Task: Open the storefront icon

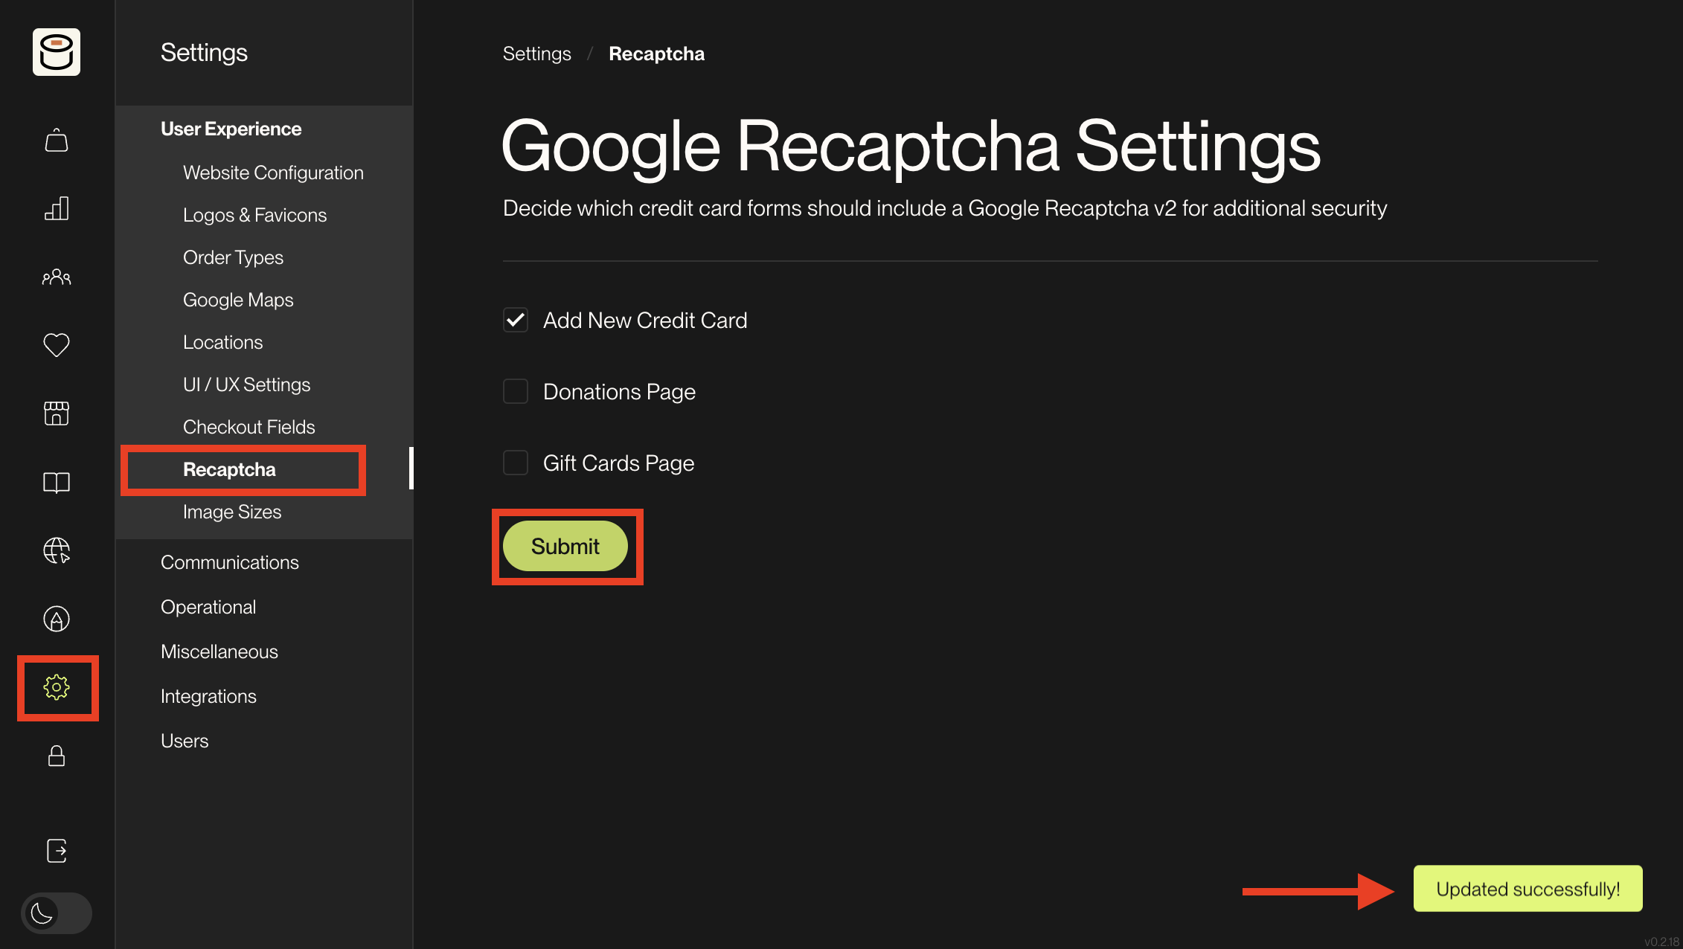Action: tap(57, 413)
